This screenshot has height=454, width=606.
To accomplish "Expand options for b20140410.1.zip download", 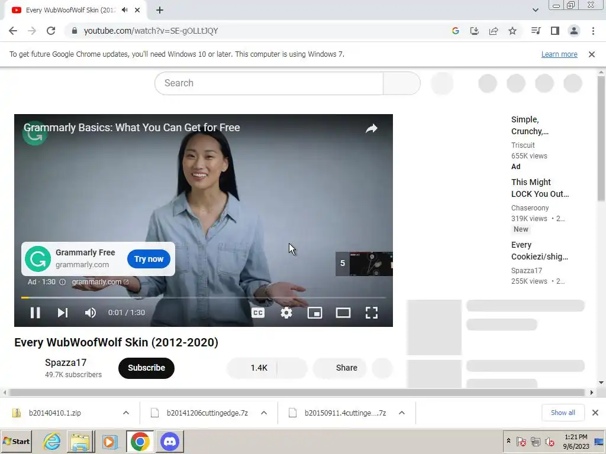I will pyautogui.click(x=126, y=413).
